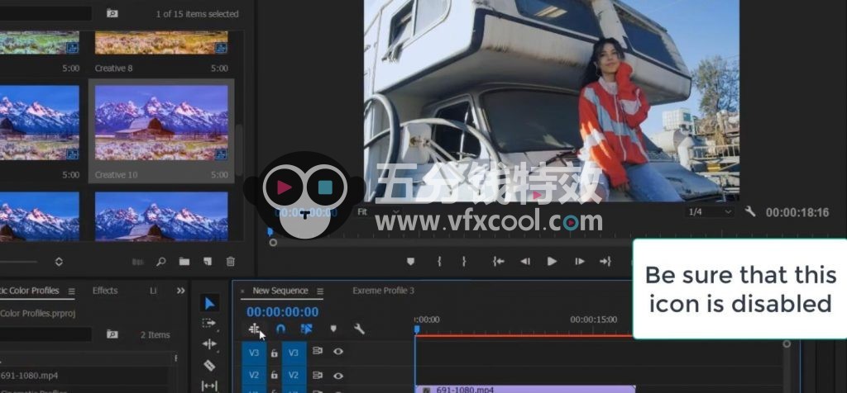The height and width of the screenshot is (393, 847).
Task: Click Program monitor playhead marker
Action: [270, 232]
